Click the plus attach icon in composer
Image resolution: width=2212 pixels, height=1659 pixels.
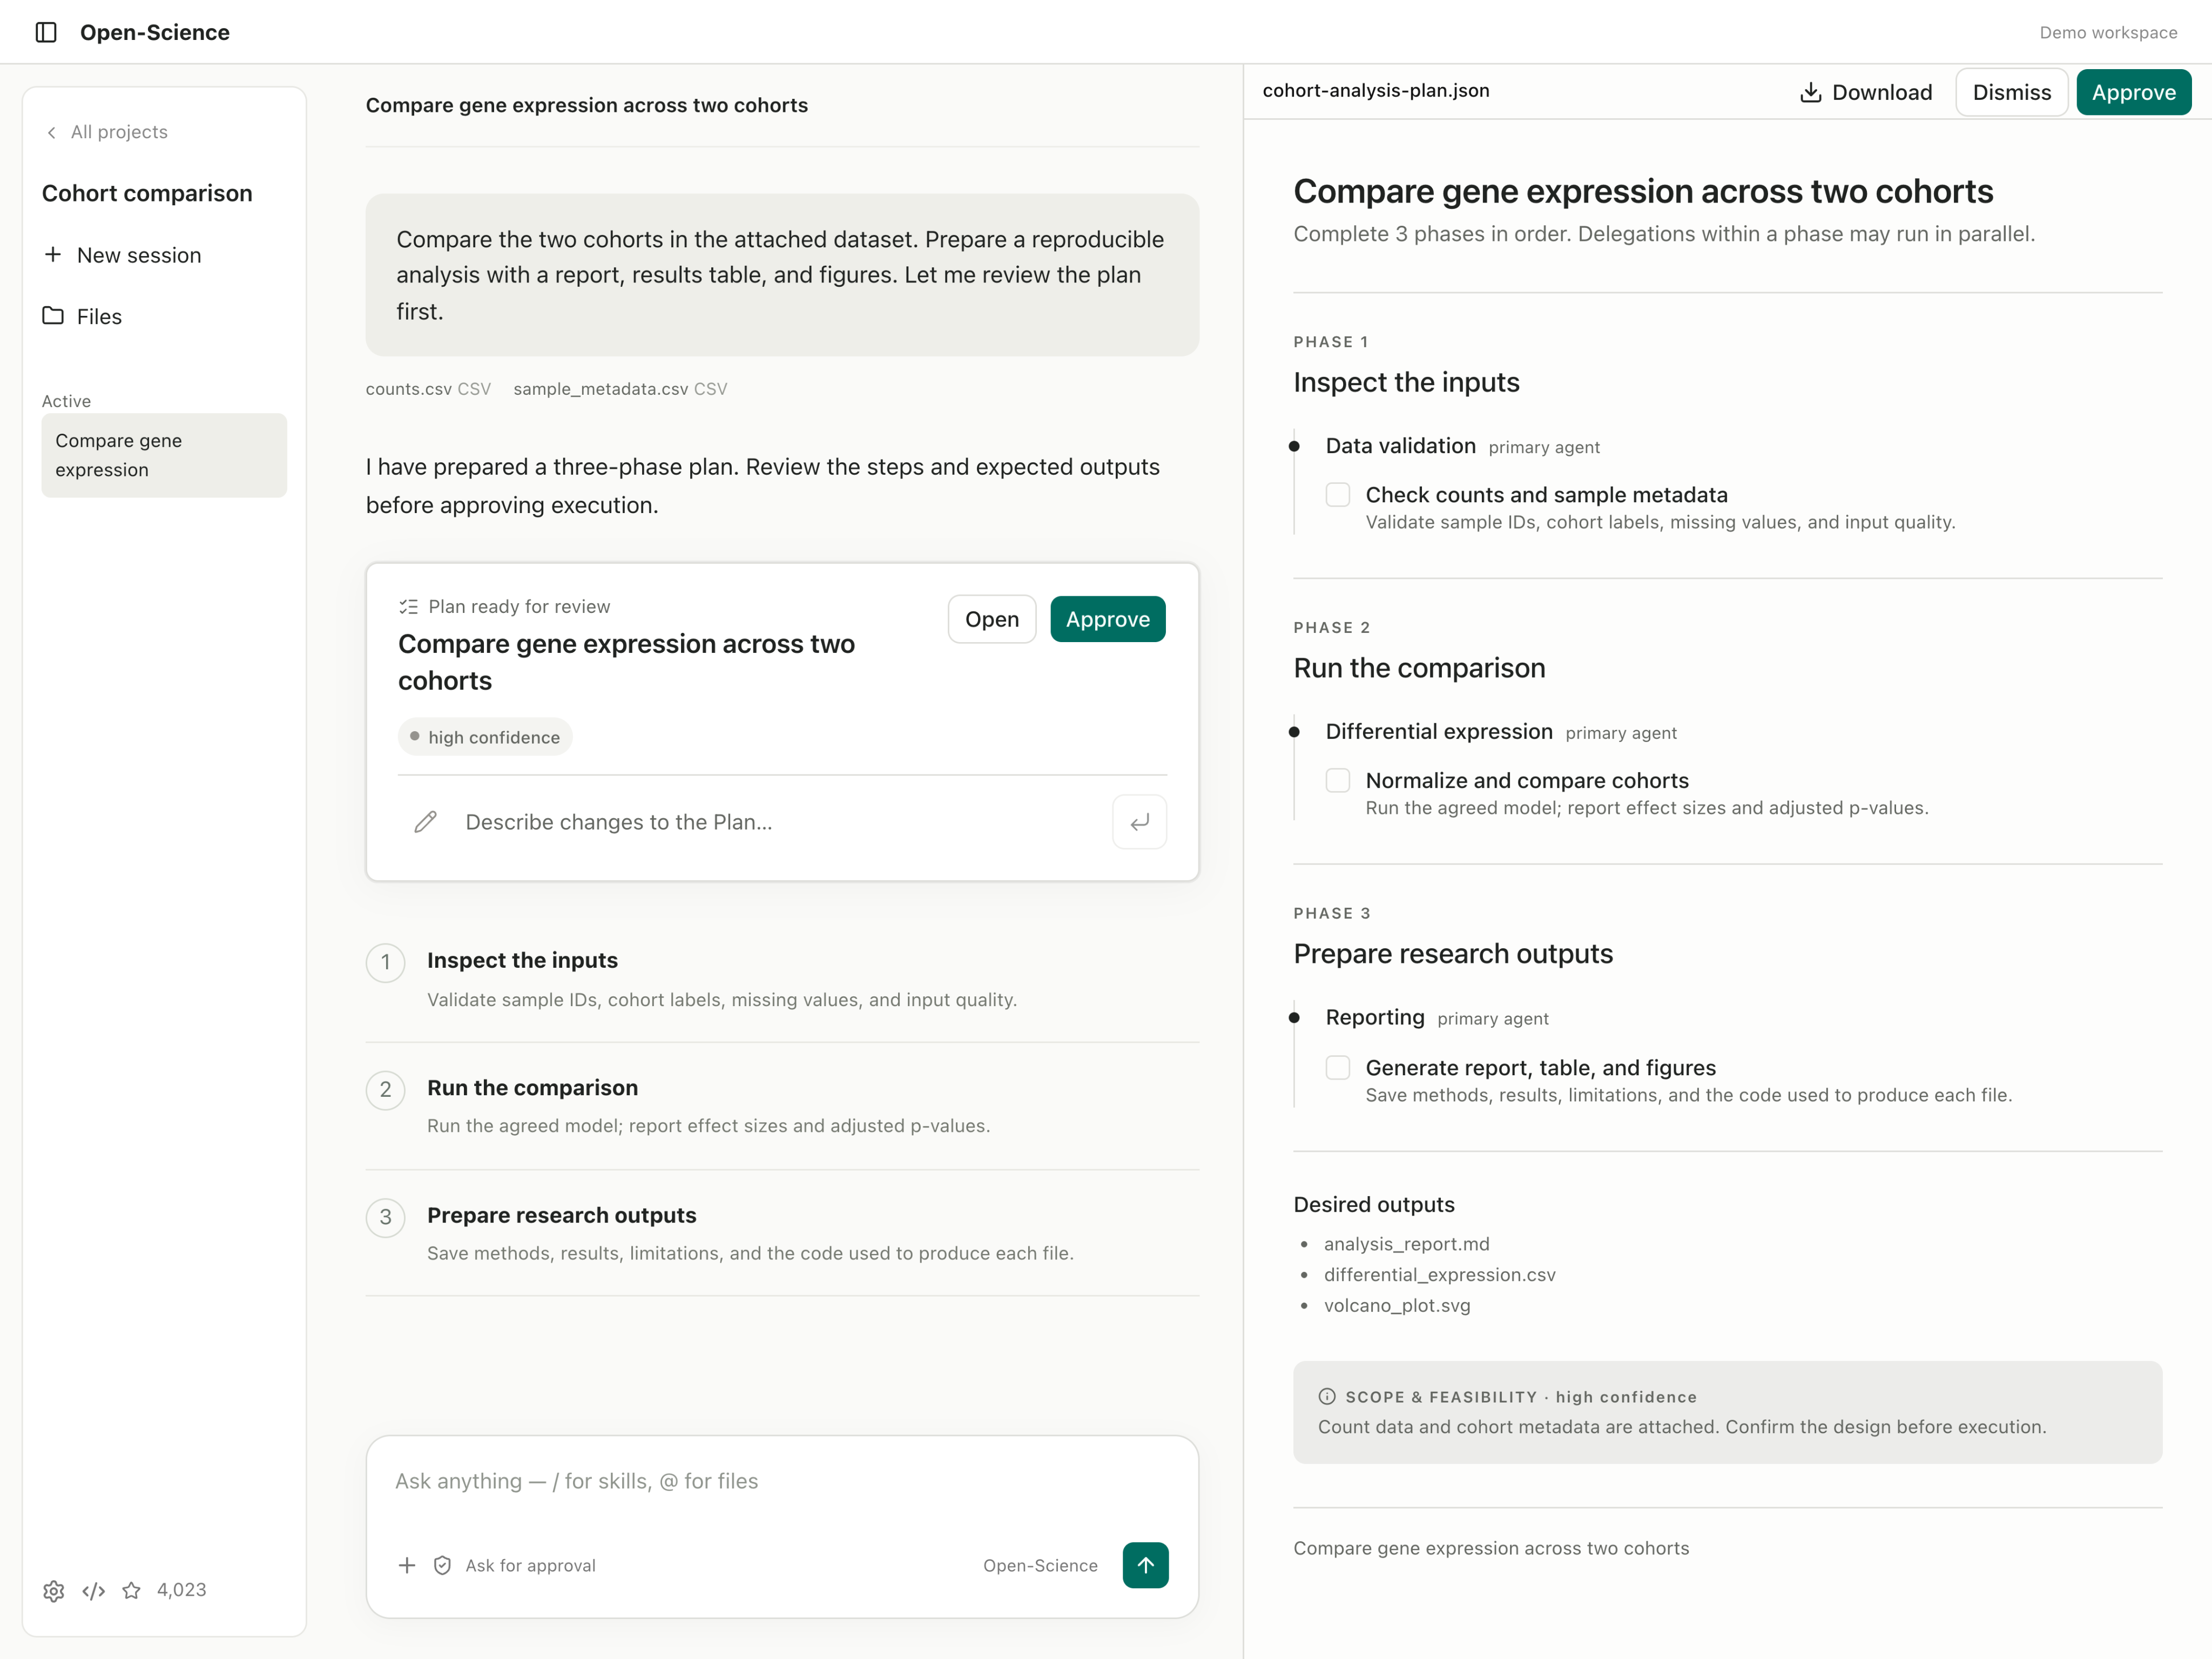click(x=407, y=1565)
